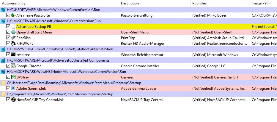Click the Windows-Befehlsprozessor description

click(x=142, y=55)
